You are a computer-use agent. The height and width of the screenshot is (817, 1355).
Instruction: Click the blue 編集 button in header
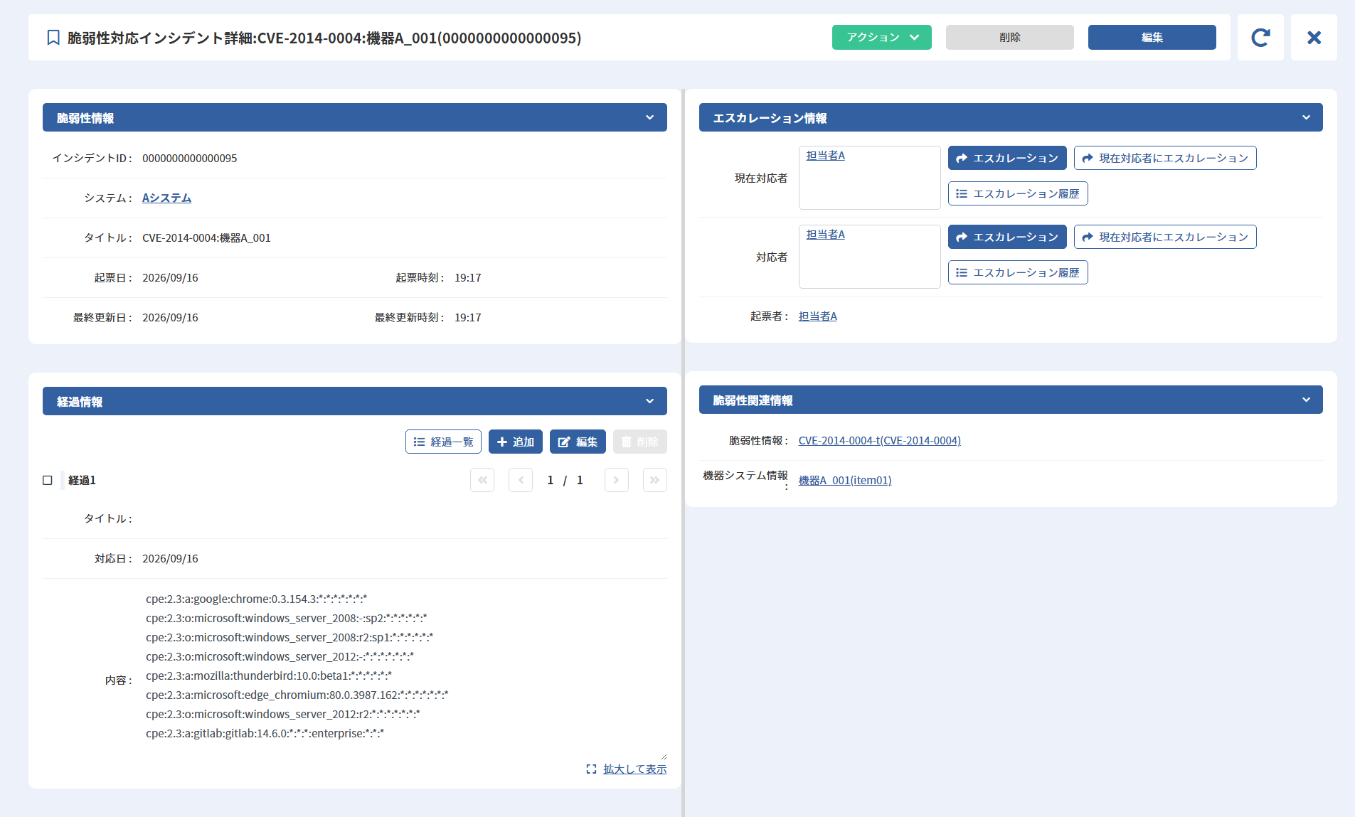[1152, 38]
